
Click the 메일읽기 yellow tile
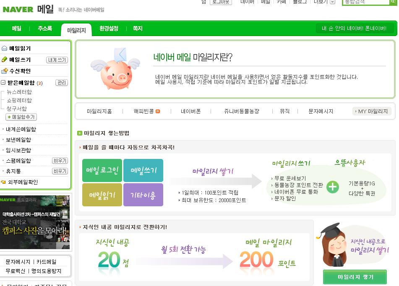[102, 195]
